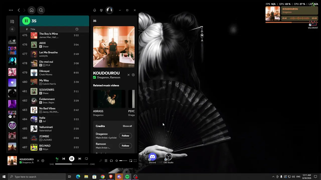This screenshot has height=180, width=321.
Task: Skip to previous track
Action: click(64, 159)
